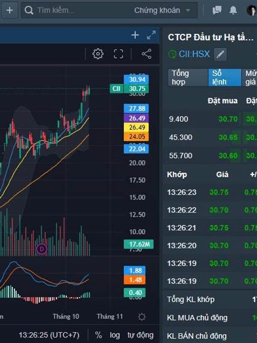Click the Giá column header

pos(222,175)
